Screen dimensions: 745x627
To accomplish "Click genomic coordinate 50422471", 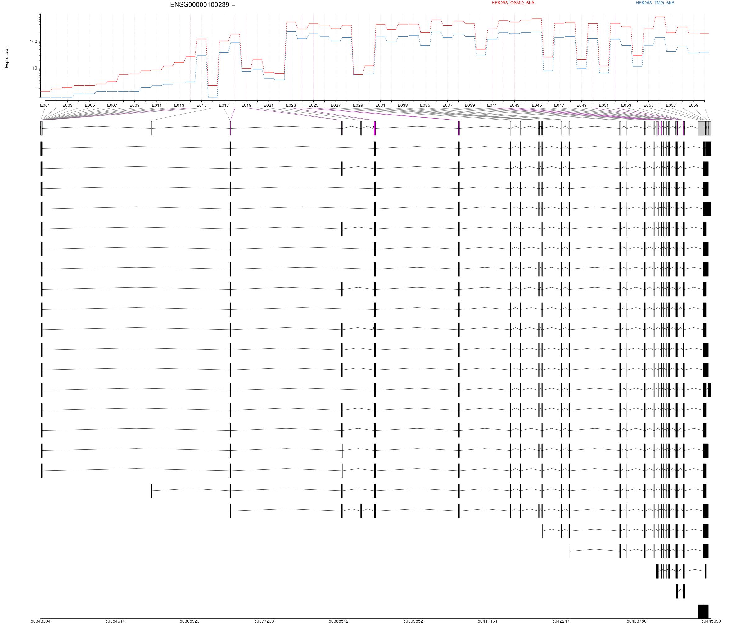I will pyautogui.click(x=562, y=621).
